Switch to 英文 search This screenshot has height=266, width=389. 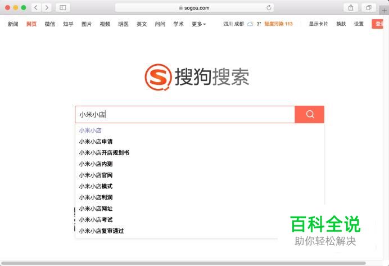click(142, 24)
